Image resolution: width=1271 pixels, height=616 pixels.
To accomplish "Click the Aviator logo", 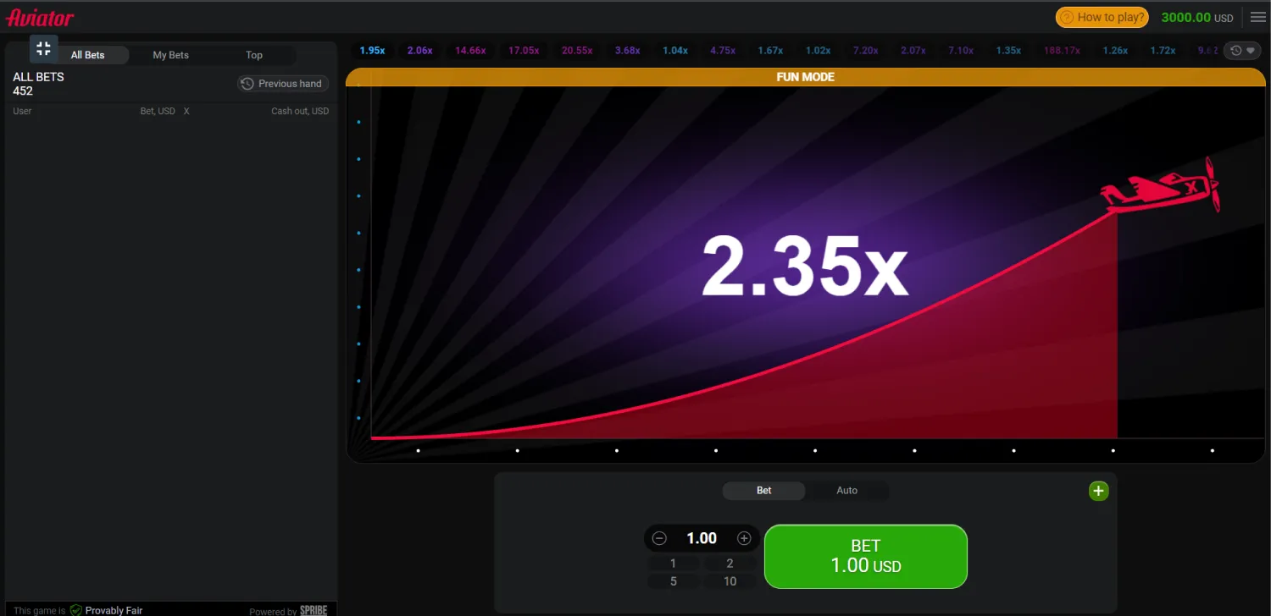I will (x=40, y=18).
